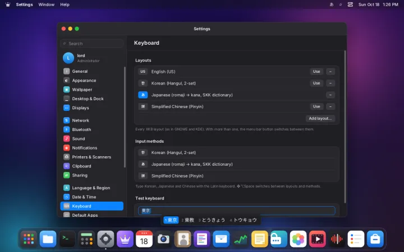Viewport: 404px width, 252px height.
Task: Choose candidate 1 東京
Action: pyautogui.click(x=171, y=220)
